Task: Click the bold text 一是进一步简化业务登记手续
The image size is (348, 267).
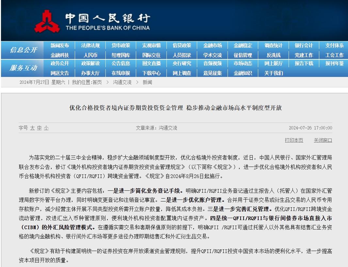Action: click(x=146, y=191)
